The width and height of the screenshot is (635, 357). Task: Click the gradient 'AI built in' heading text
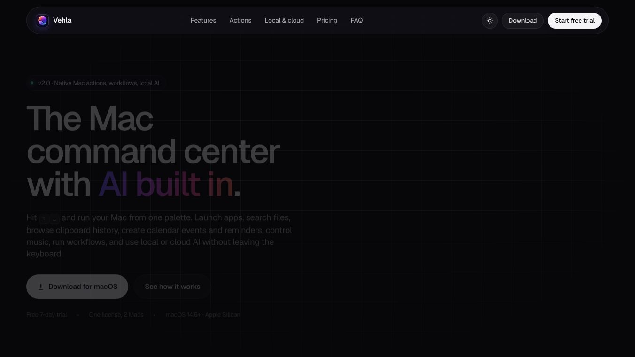[166, 184]
